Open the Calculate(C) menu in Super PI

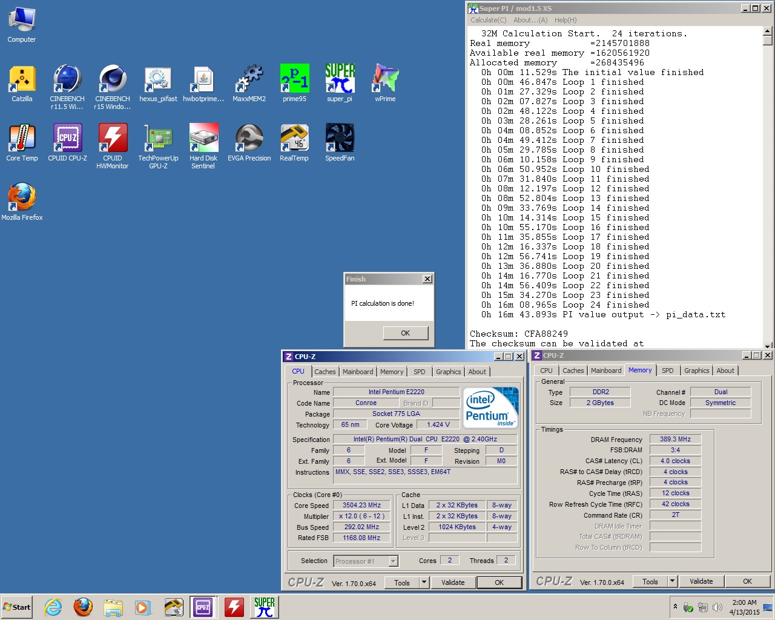(488, 20)
